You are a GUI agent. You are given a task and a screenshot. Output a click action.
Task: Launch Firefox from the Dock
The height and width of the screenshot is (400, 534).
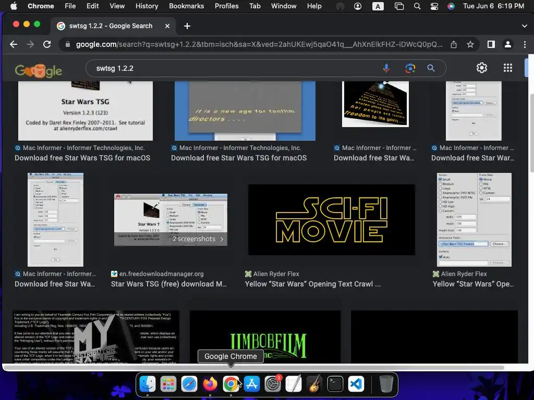(210, 384)
